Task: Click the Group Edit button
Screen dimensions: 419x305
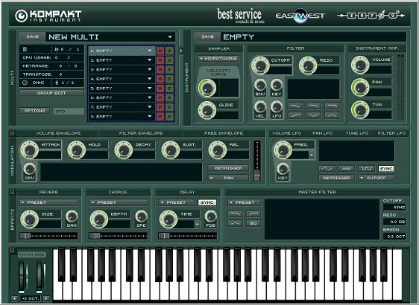Action: click(51, 93)
